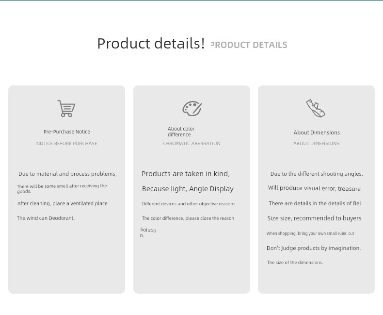Click "Products are taken in kind" text

tap(186, 174)
